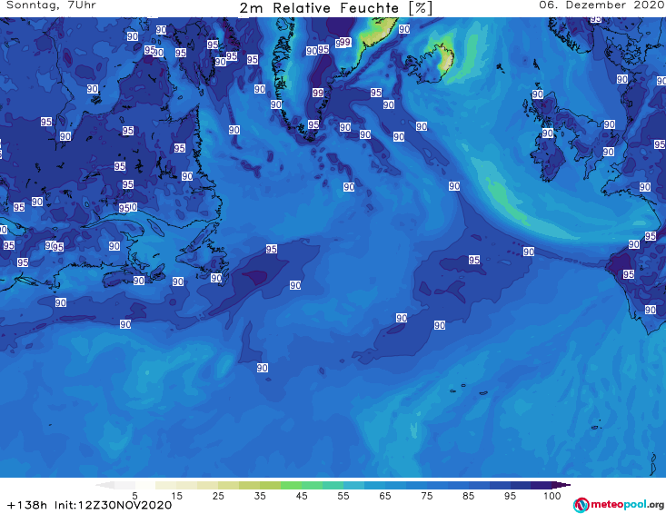Click the 'Sonntag, 7Uhr' time label
This screenshot has height=514, width=666.
point(51,5)
